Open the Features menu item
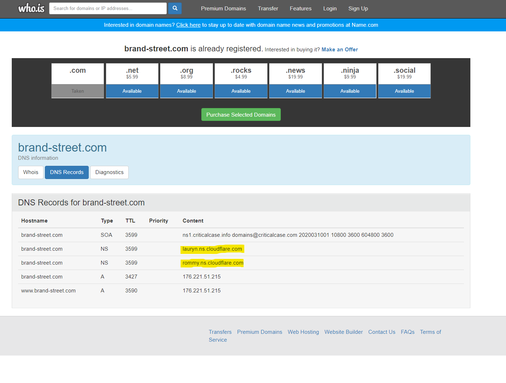 coord(300,9)
